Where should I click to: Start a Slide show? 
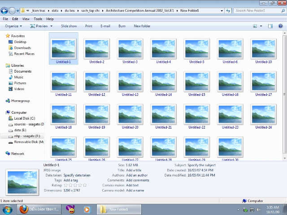coord(69,26)
